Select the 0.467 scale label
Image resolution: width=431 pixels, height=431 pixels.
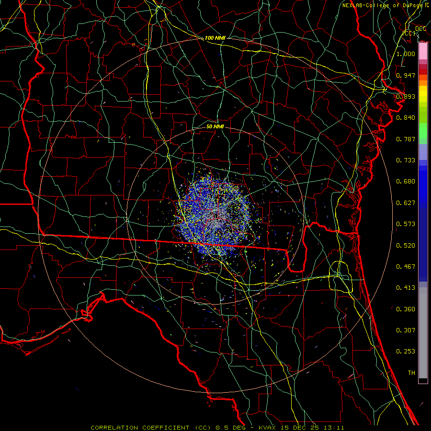coord(406,267)
